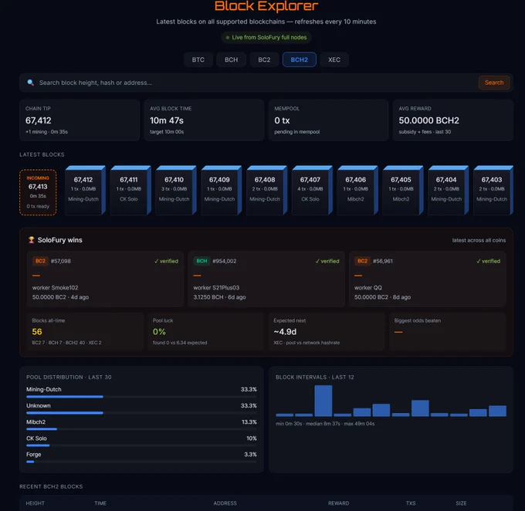This screenshot has width=525, height=511.
Task: Click the Expected next ~4.9d stat
Action: [x=327, y=331]
